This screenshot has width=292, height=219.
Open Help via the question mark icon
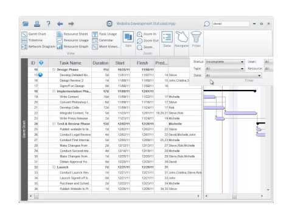click(48, 24)
